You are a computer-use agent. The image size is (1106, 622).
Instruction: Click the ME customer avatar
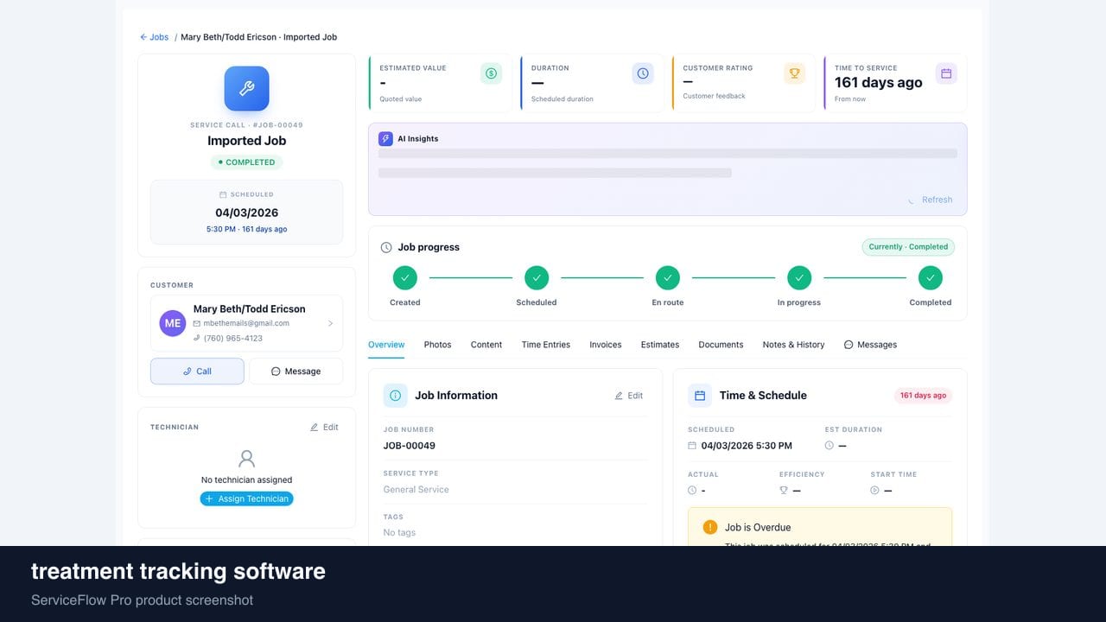[x=173, y=323]
